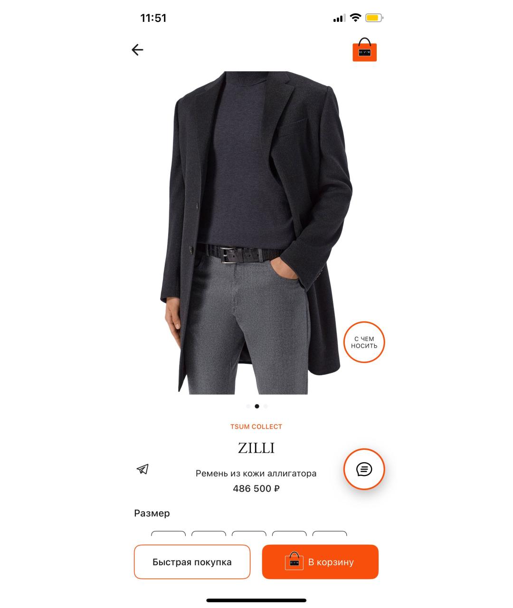
Task: Open the chat bubble support button
Action: click(364, 469)
